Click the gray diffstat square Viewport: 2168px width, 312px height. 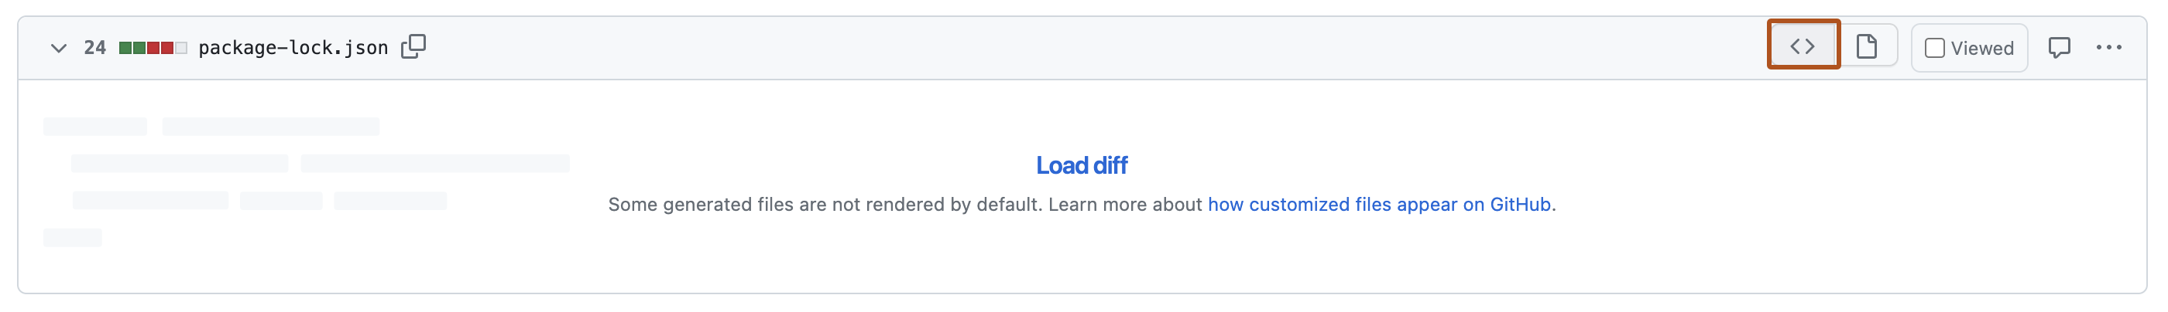181,48
